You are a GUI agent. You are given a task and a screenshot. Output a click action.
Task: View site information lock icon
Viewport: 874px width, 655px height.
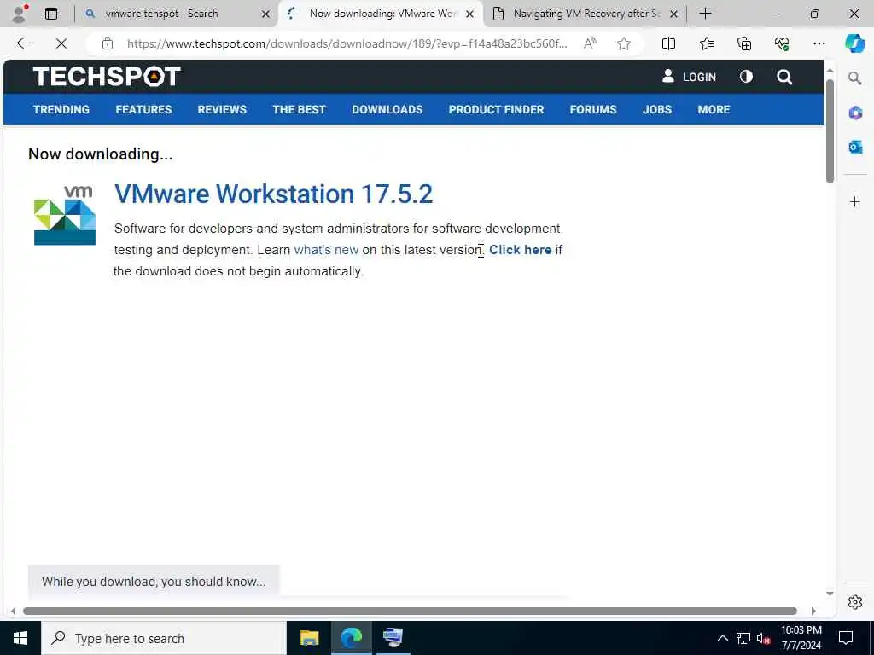pyautogui.click(x=108, y=43)
